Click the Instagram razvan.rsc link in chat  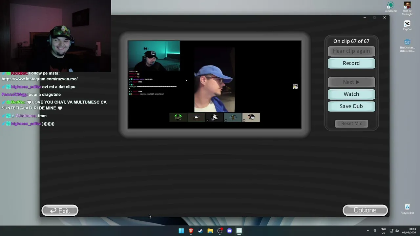tap(40, 79)
